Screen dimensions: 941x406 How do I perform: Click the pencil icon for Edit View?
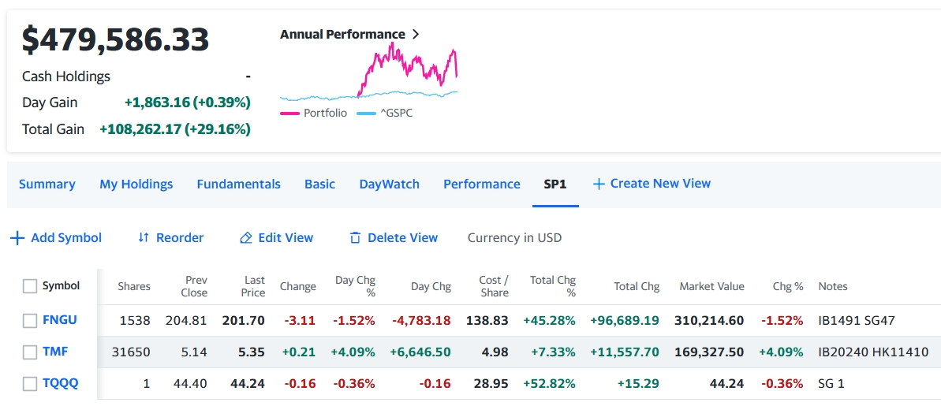coord(246,238)
